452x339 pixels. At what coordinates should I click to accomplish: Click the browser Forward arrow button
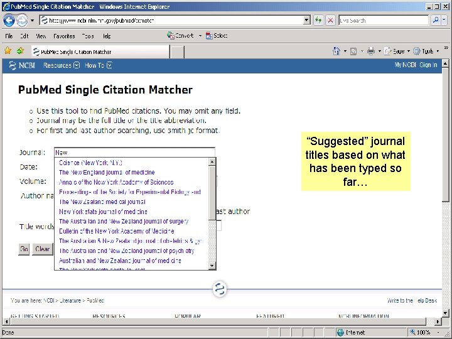(22, 21)
